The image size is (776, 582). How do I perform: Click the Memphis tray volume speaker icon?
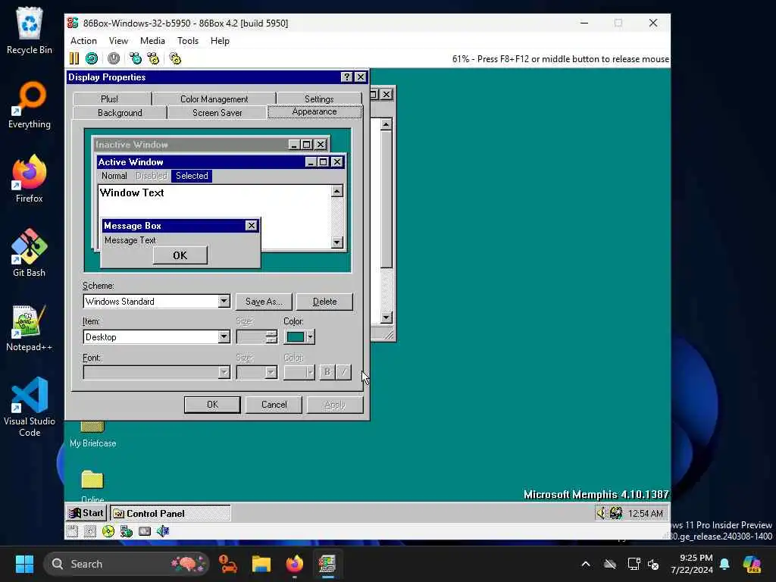point(601,513)
